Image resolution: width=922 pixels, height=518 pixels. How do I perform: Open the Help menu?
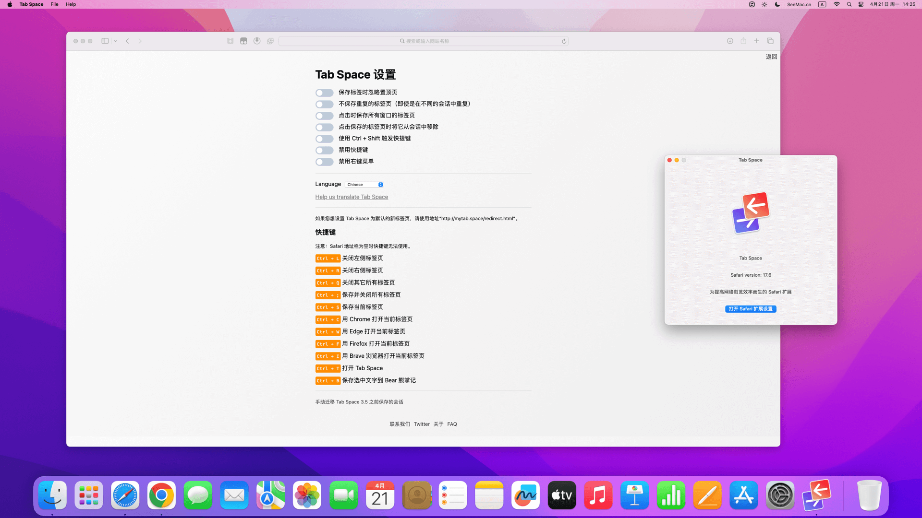point(71,4)
